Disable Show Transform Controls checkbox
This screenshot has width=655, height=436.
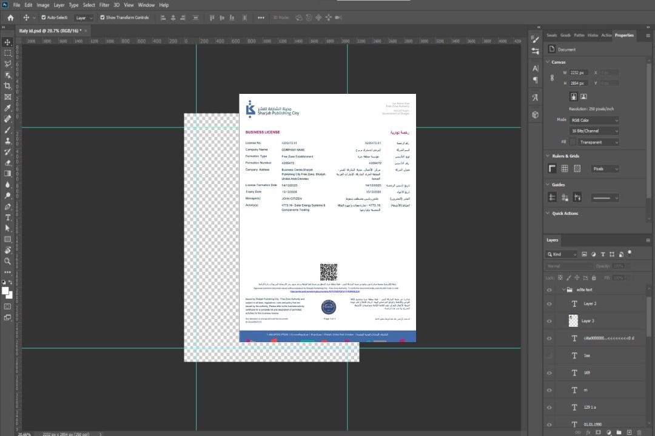(102, 18)
